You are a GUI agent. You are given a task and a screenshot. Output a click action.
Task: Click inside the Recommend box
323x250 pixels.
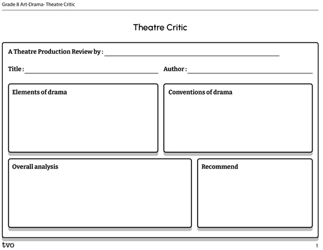click(255, 193)
